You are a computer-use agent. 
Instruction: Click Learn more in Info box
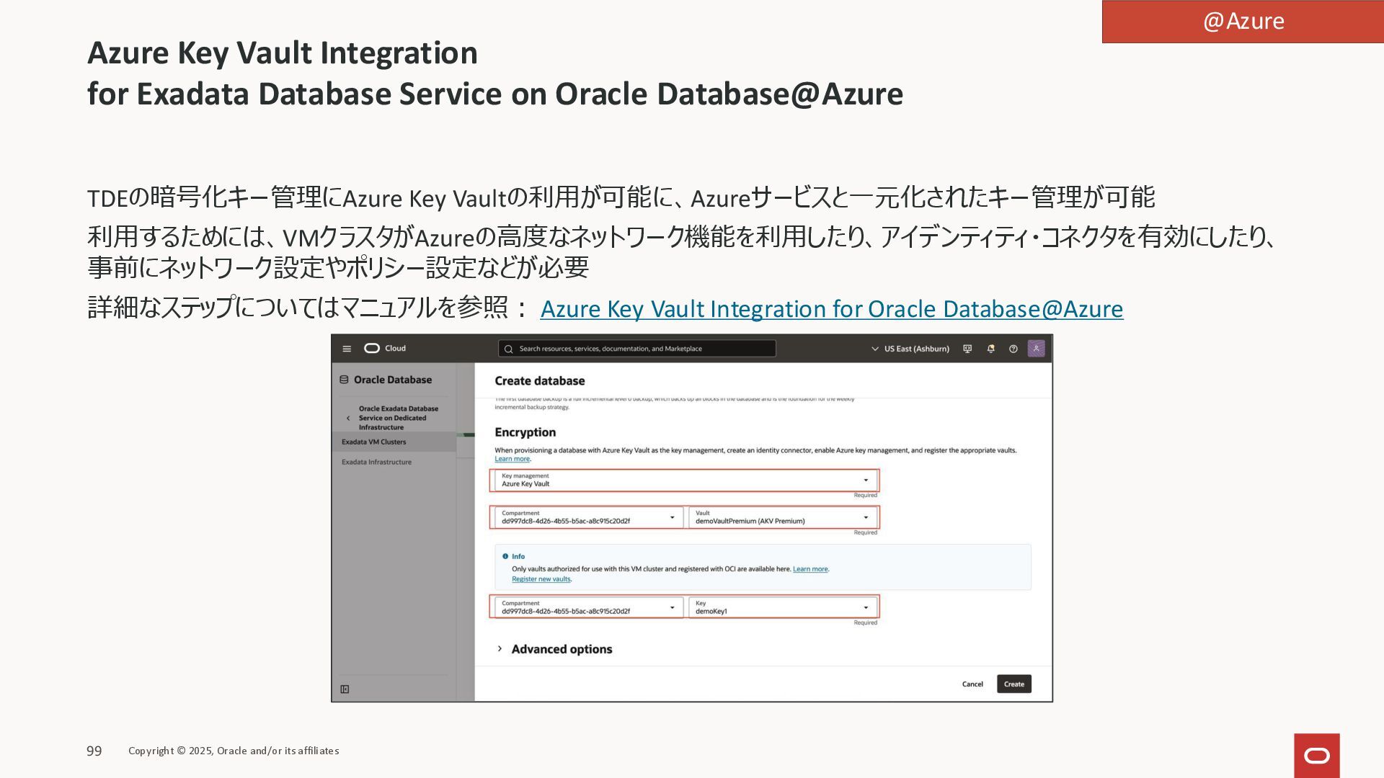[x=810, y=569]
